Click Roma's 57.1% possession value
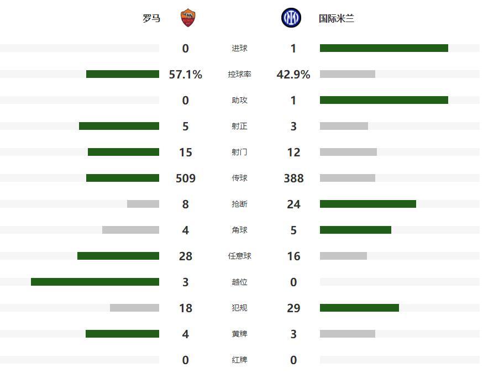This screenshot has width=483, height=373. (x=186, y=75)
